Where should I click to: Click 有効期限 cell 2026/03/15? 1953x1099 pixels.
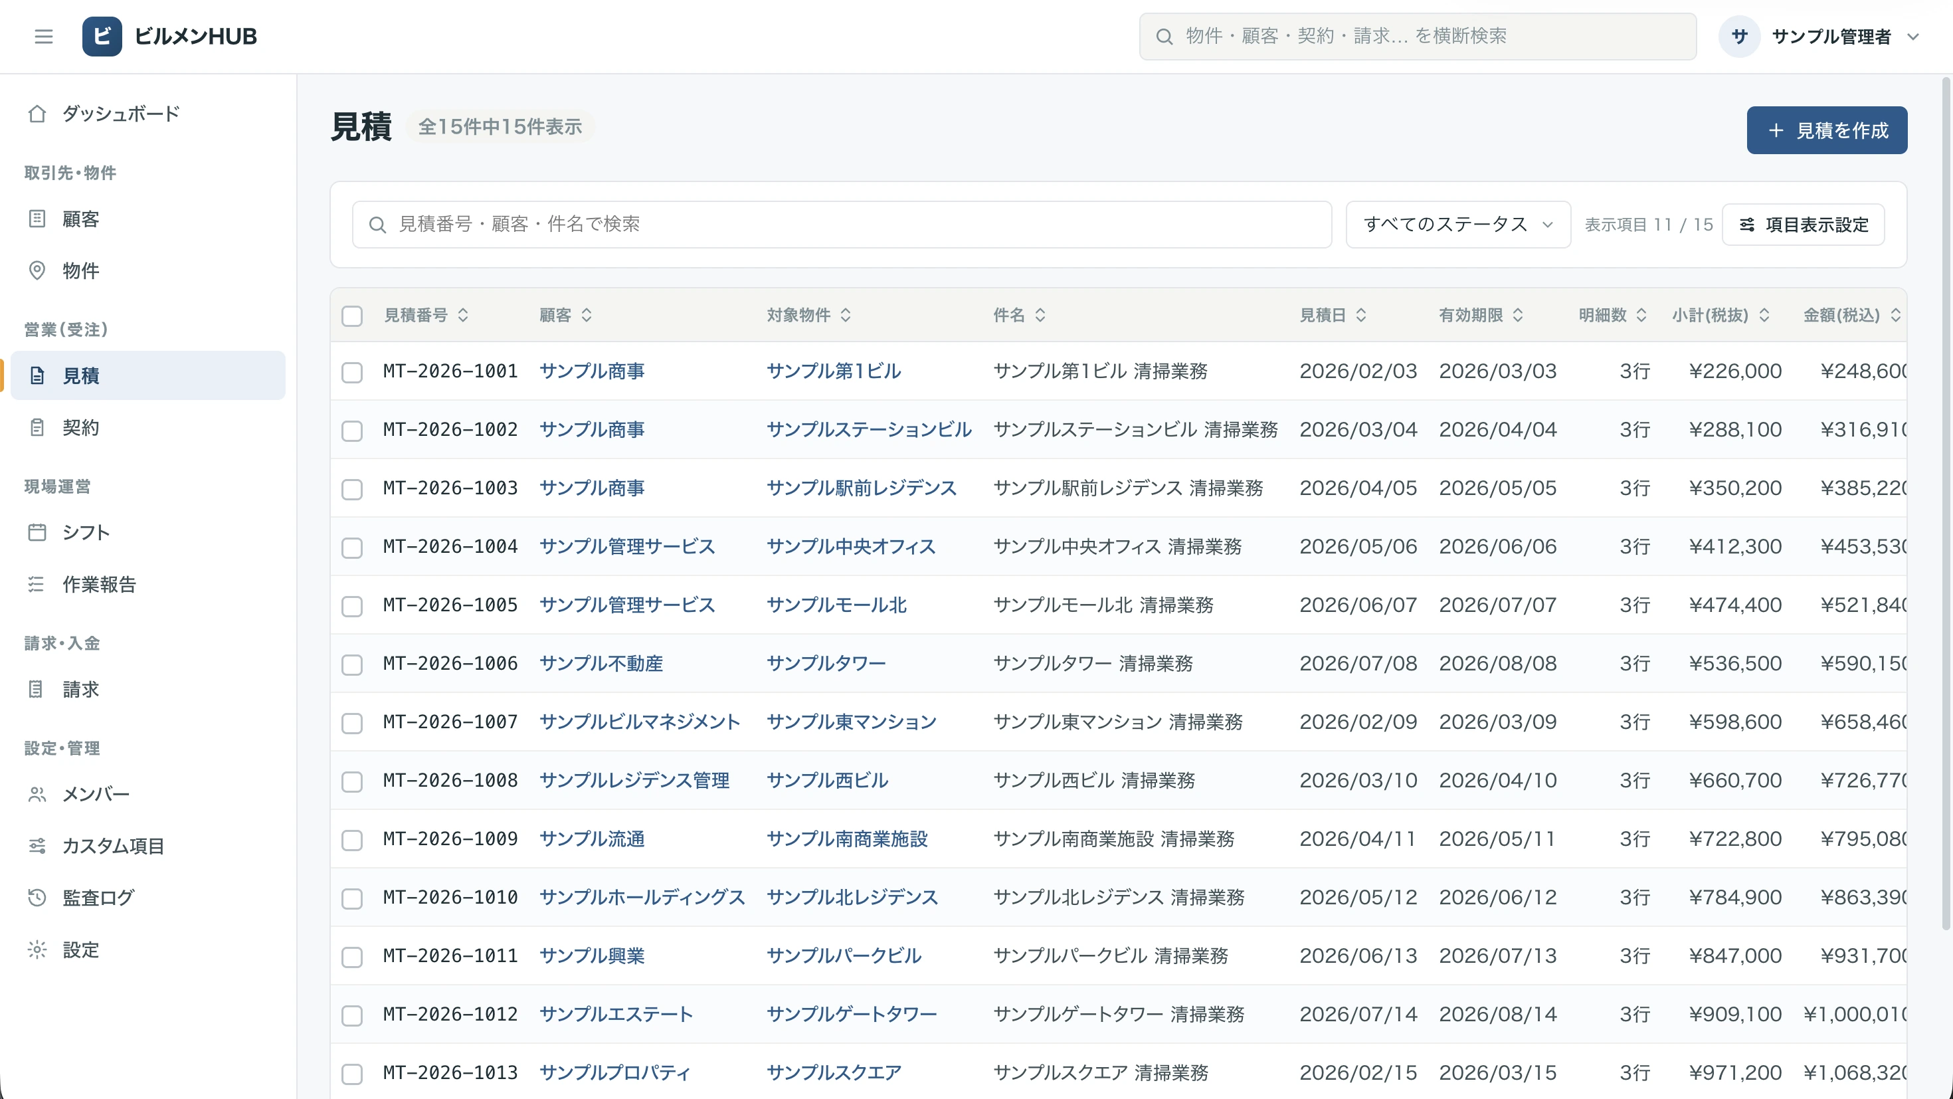[1497, 1072]
